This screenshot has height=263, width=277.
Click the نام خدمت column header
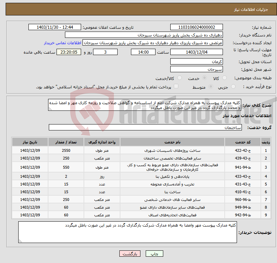(x=172, y=142)
